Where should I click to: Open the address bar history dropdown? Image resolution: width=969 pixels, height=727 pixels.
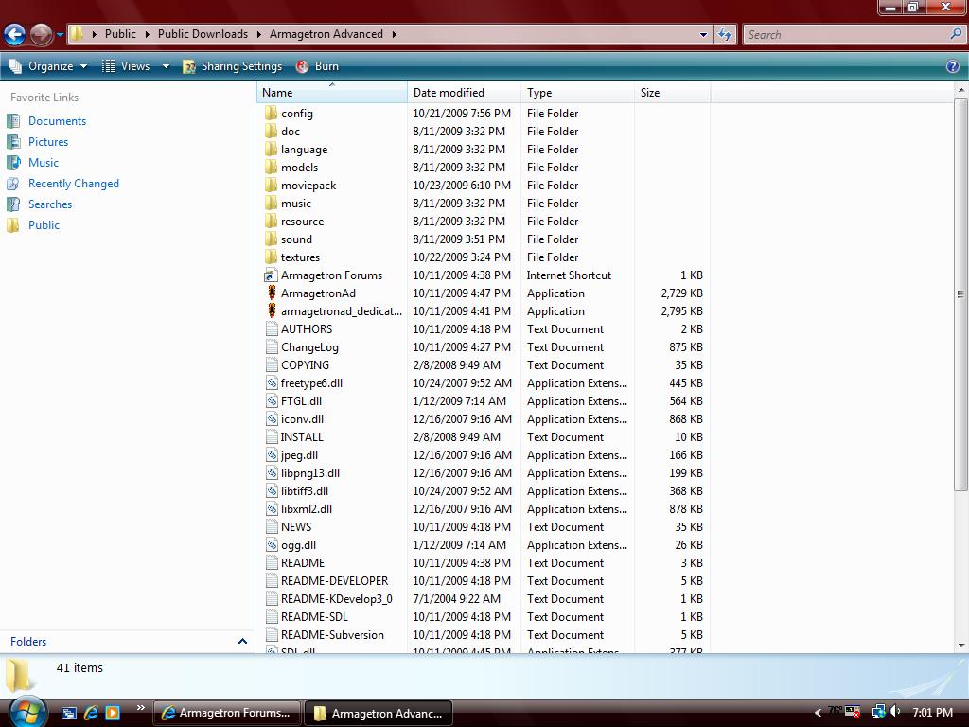click(x=703, y=34)
